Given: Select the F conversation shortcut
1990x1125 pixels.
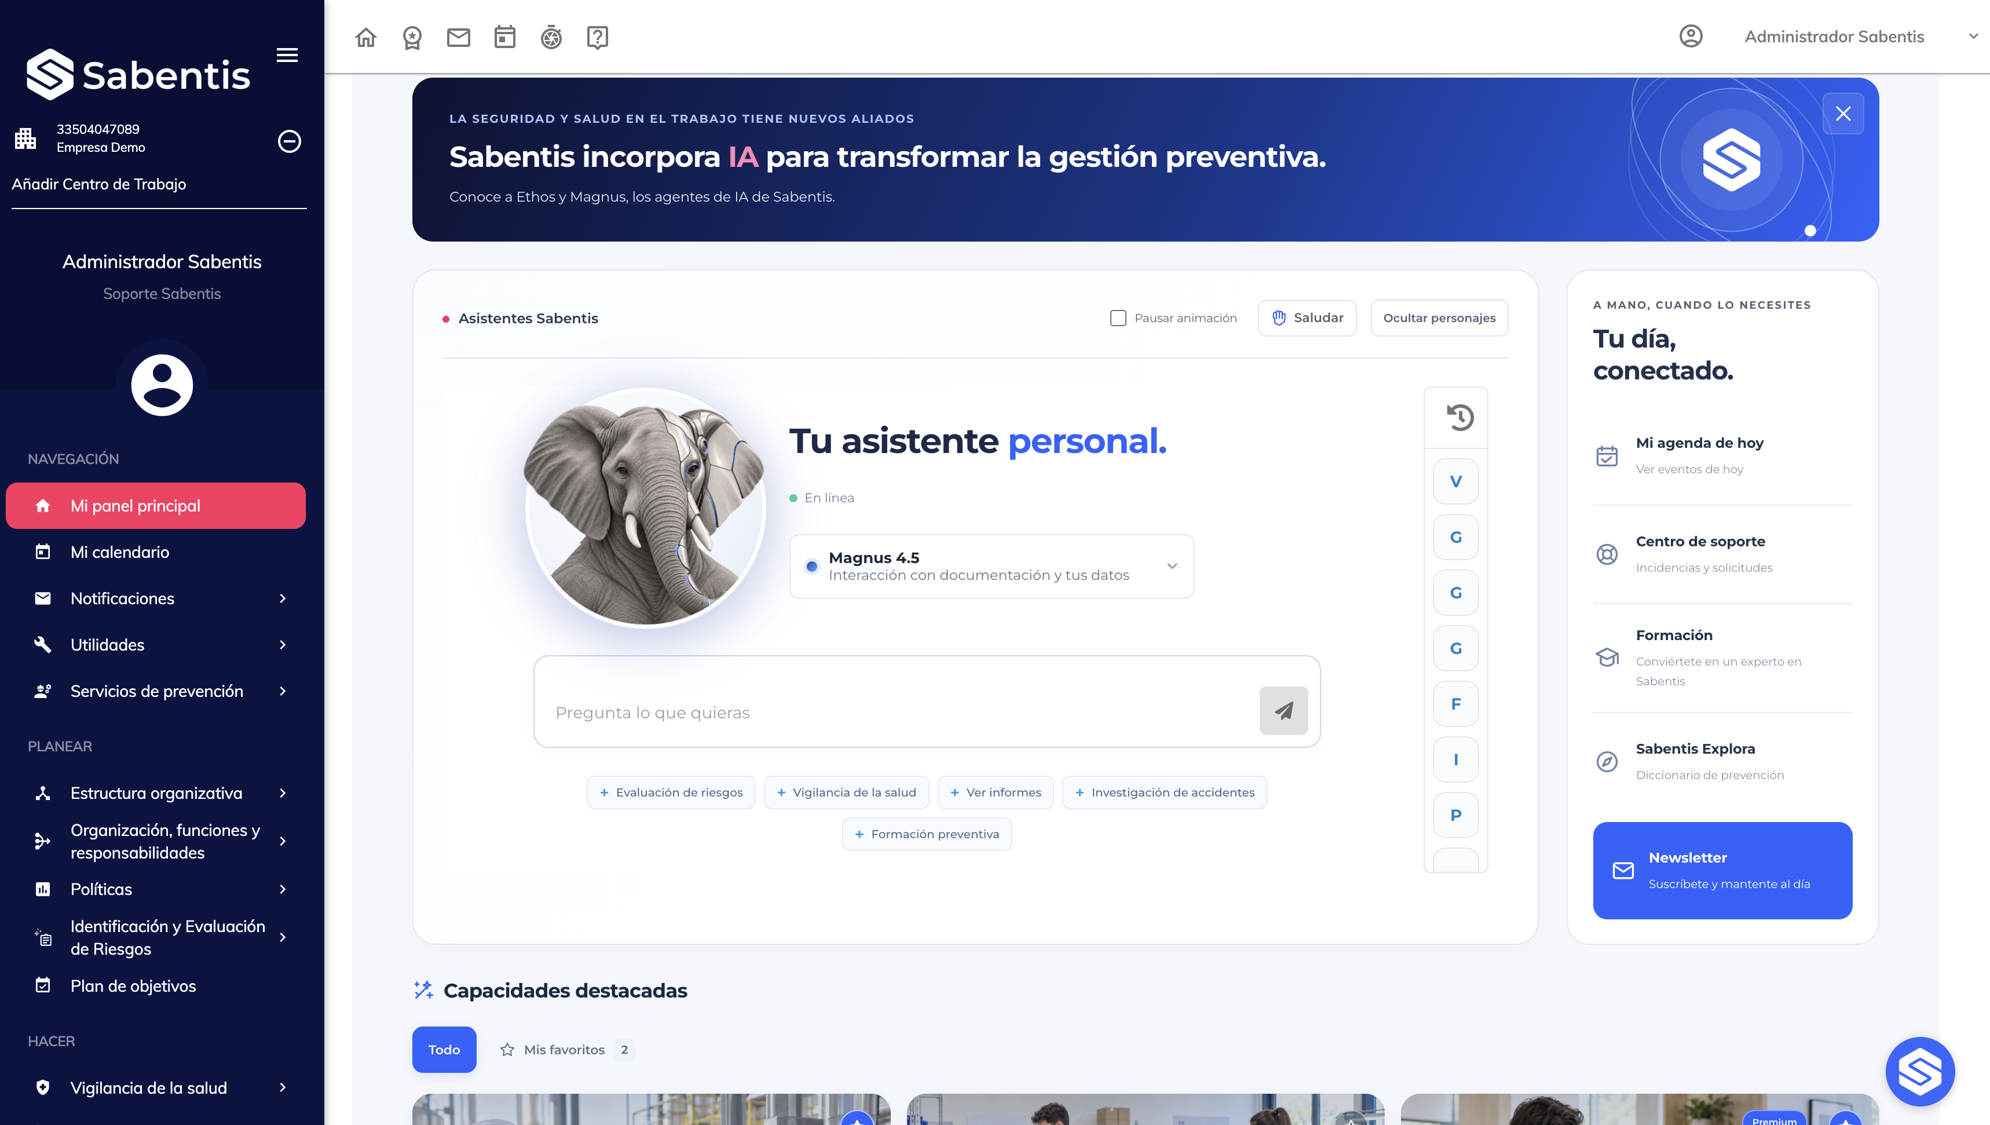Looking at the screenshot, I should pos(1455,704).
